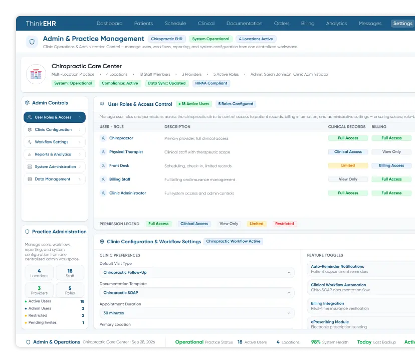Click the Restricted legend chip
The width and height of the screenshot is (415, 363).
[x=285, y=224]
